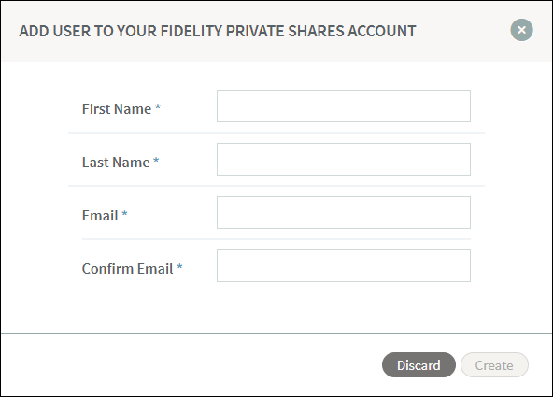Click the Create button
553x397 pixels.
click(x=494, y=365)
